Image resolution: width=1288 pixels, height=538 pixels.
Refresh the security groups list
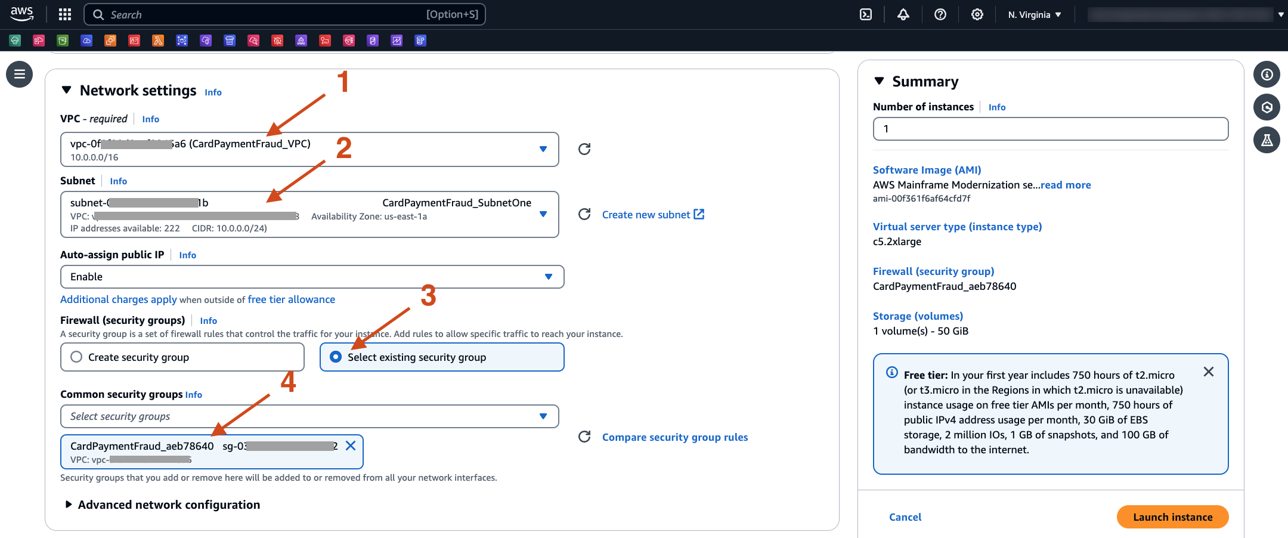pyautogui.click(x=584, y=437)
